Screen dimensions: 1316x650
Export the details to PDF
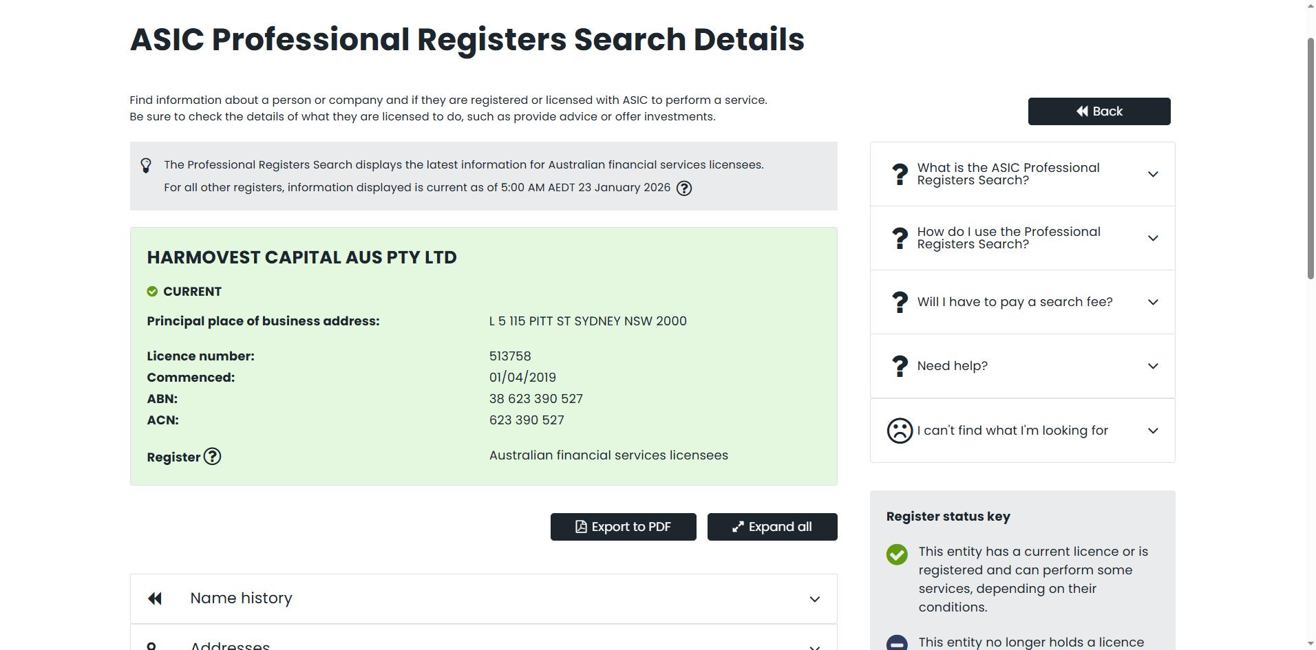pos(623,527)
